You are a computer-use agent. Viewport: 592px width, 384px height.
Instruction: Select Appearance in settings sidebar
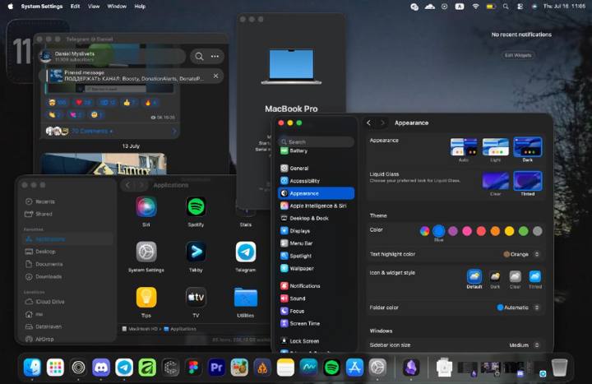[316, 193]
